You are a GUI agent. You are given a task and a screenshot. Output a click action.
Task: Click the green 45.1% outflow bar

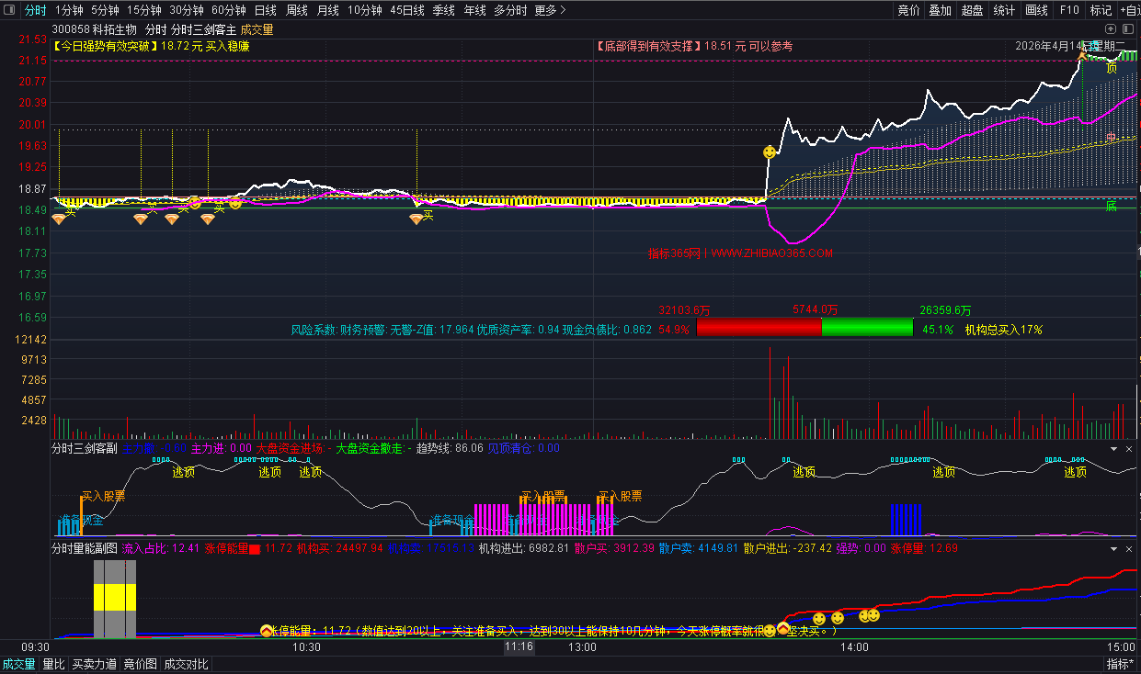(867, 327)
